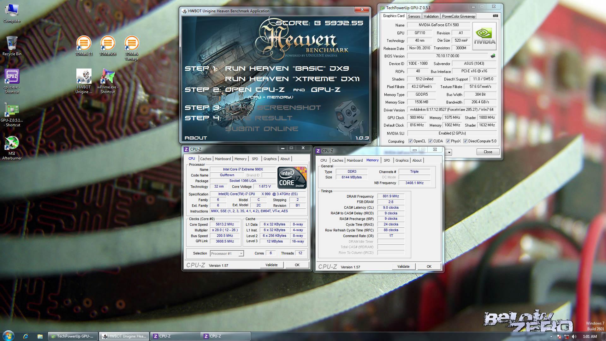The height and width of the screenshot is (341, 606).
Task: Click the GPU-Z screenshot camera icon
Action: point(496,16)
